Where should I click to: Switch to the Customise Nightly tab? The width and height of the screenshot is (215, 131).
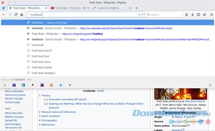[x=108, y=8]
